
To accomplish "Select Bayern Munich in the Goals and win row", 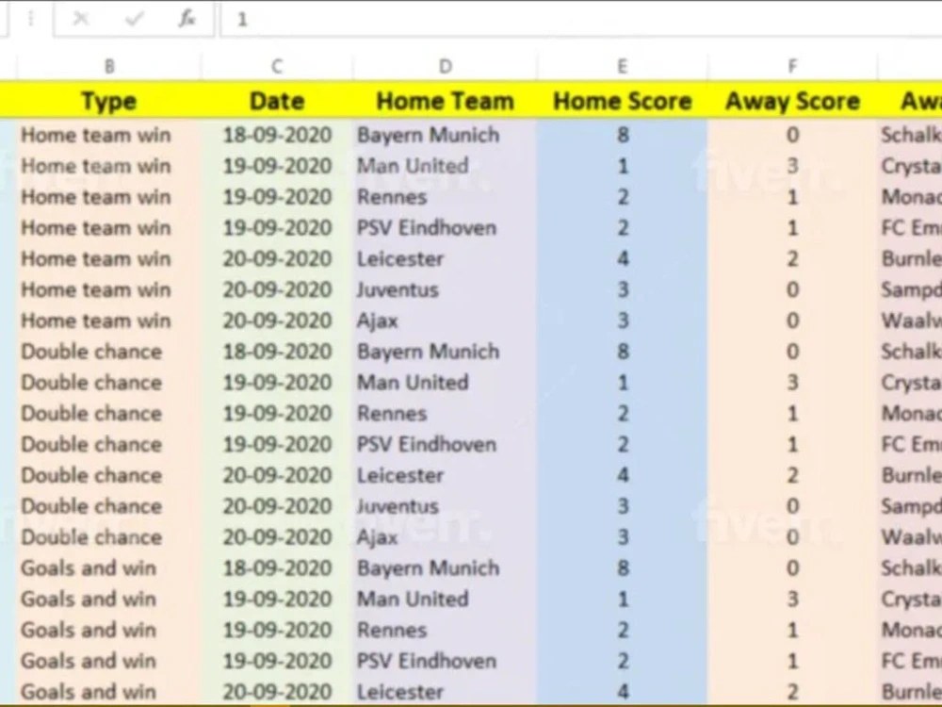I will (445, 568).
